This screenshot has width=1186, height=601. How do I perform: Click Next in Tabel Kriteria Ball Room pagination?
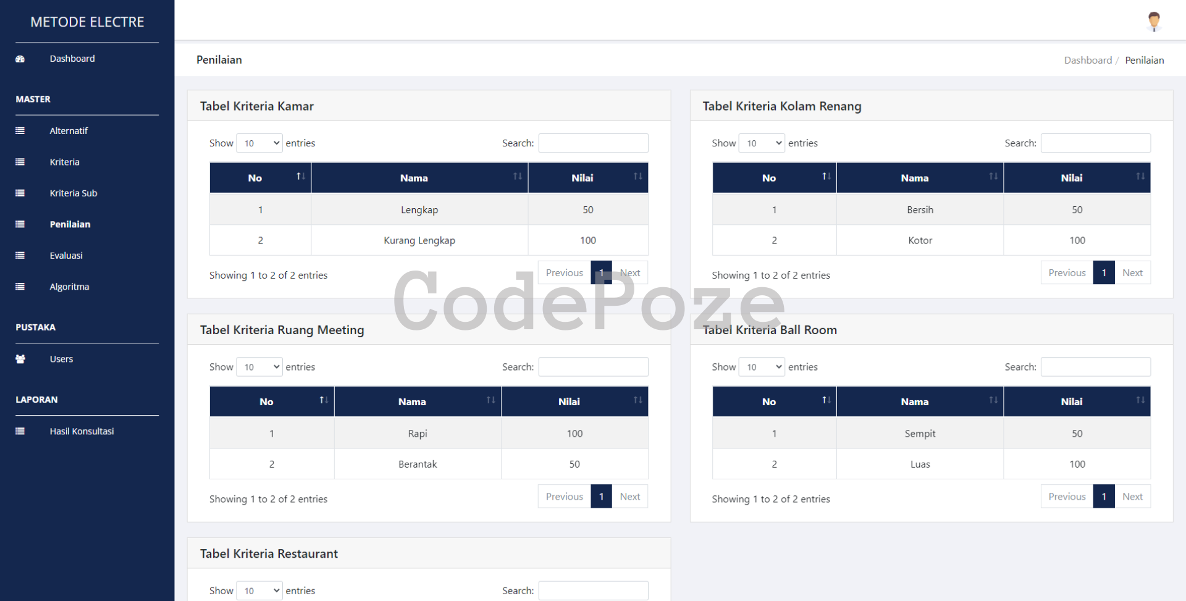[1132, 497]
